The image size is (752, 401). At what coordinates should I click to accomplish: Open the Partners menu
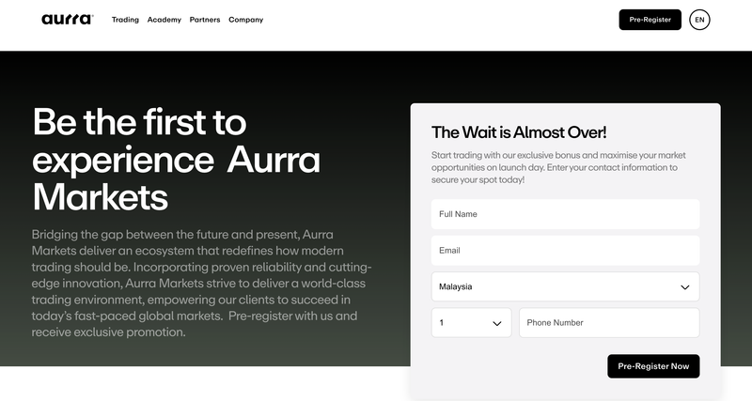[205, 20]
